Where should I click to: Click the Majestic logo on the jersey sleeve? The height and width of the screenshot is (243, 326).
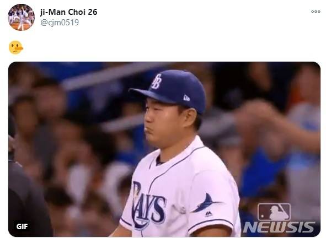pos(209,213)
